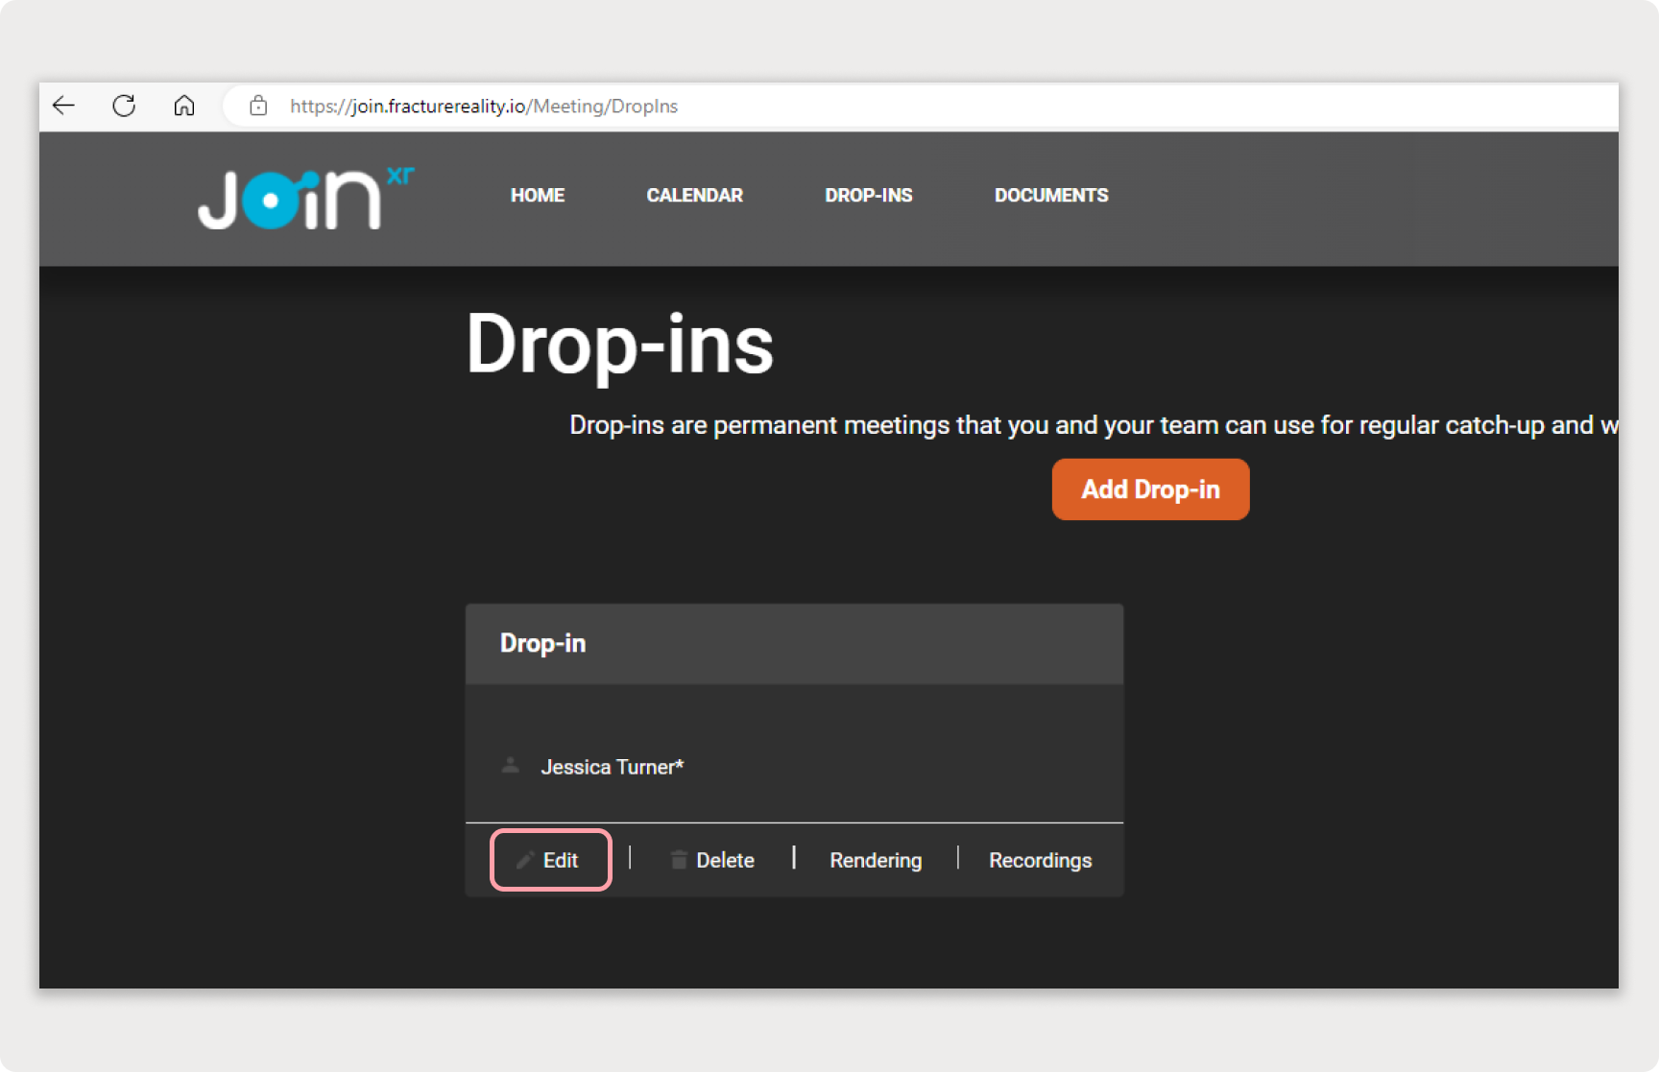The height and width of the screenshot is (1072, 1659).
Task: Open the CALENDAR page
Action: point(694,196)
